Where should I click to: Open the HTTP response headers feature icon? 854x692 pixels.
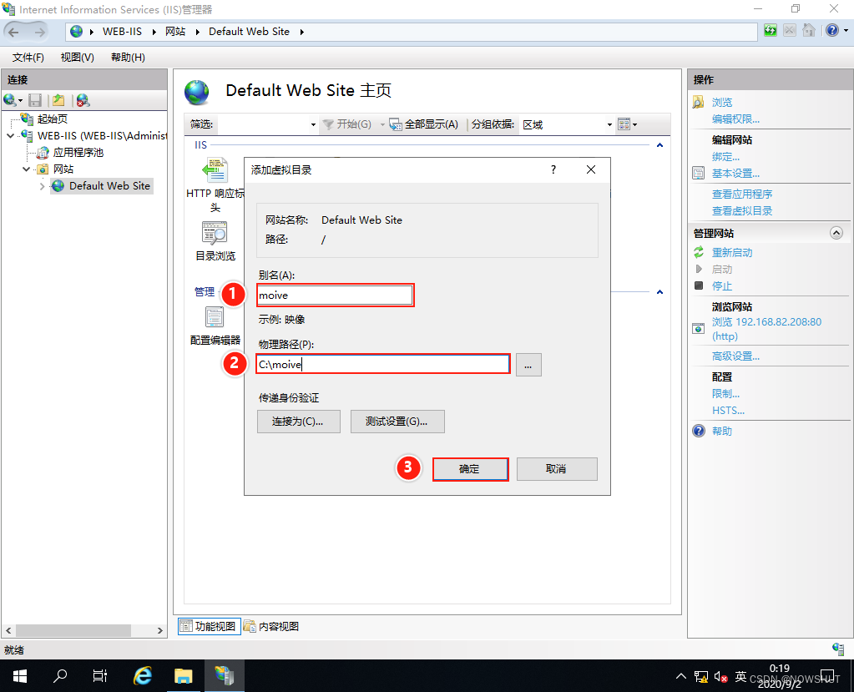click(x=215, y=170)
